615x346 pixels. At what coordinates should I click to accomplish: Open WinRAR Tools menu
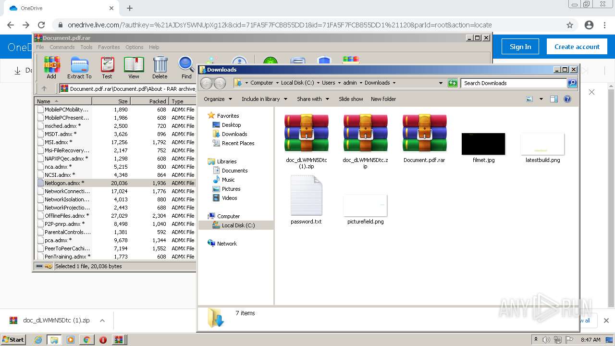[x=86, y=47]
